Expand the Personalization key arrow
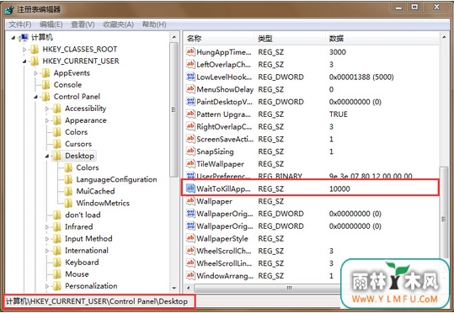The height and width of the screenshot is (313, 454). tap(47, 286)
